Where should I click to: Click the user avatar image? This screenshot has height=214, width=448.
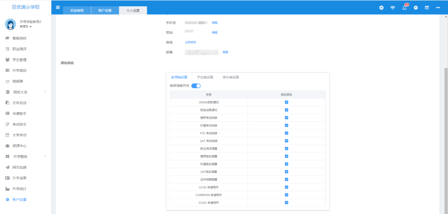pos(10,24)
